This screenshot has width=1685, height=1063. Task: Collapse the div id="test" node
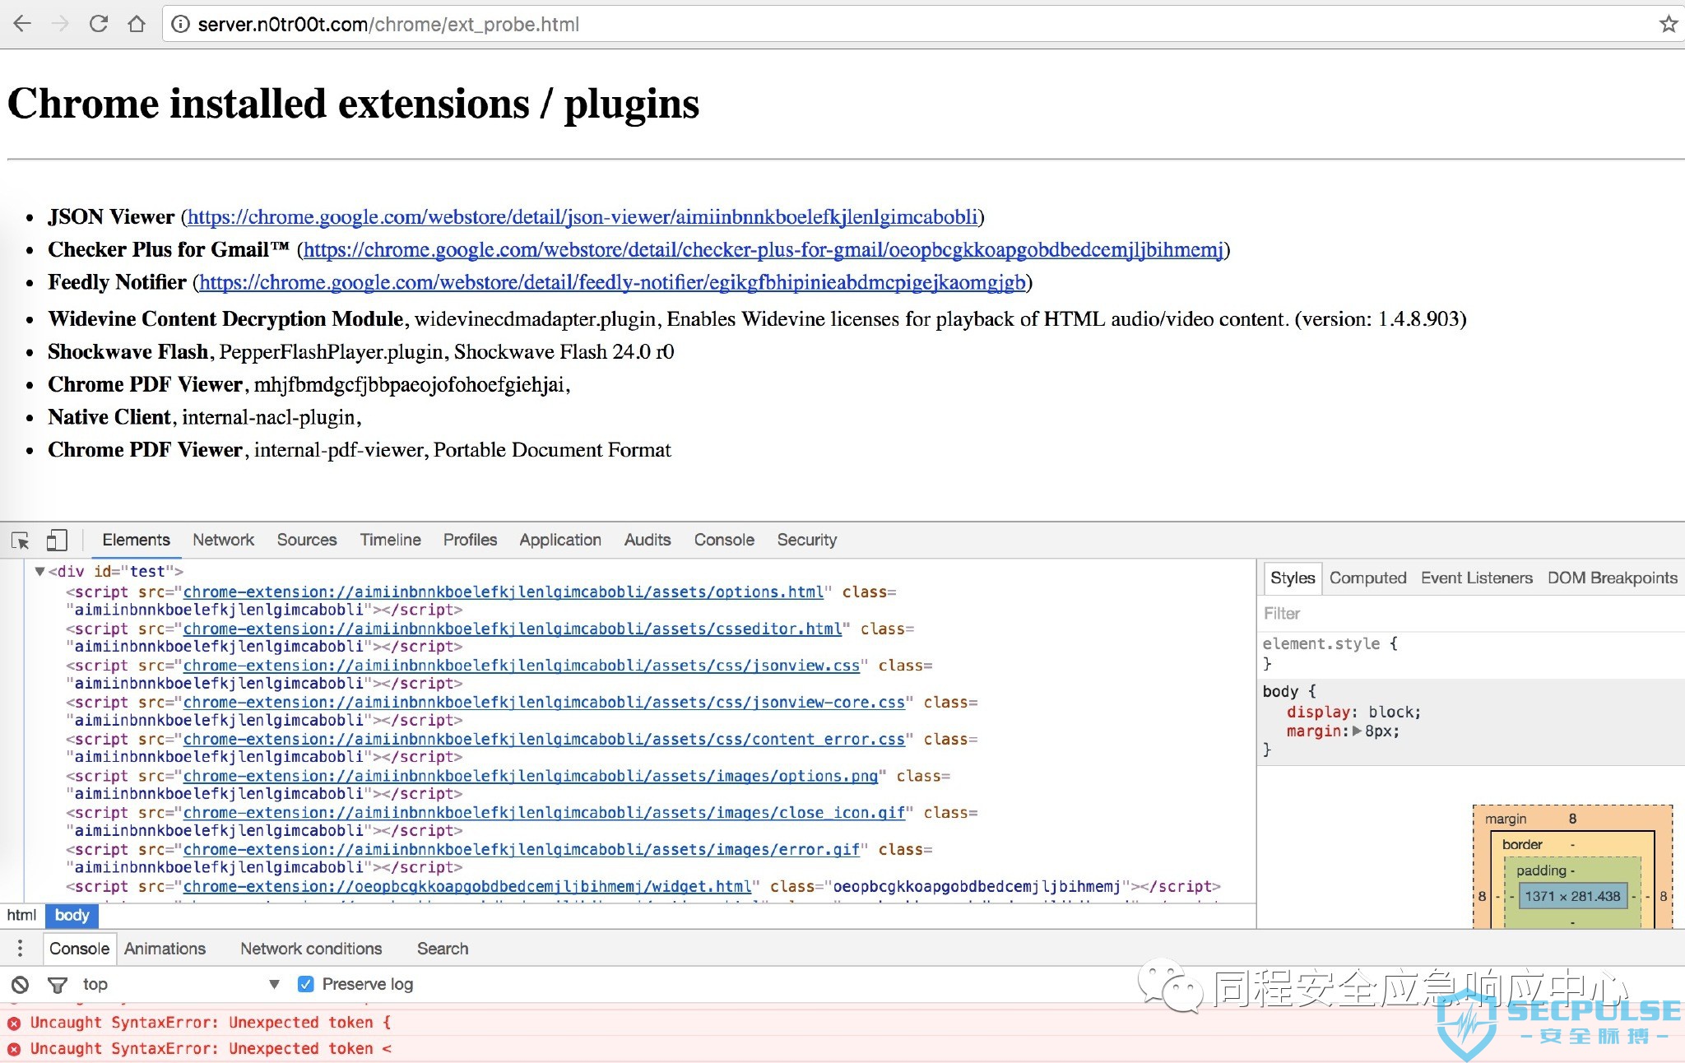point(39,571)
